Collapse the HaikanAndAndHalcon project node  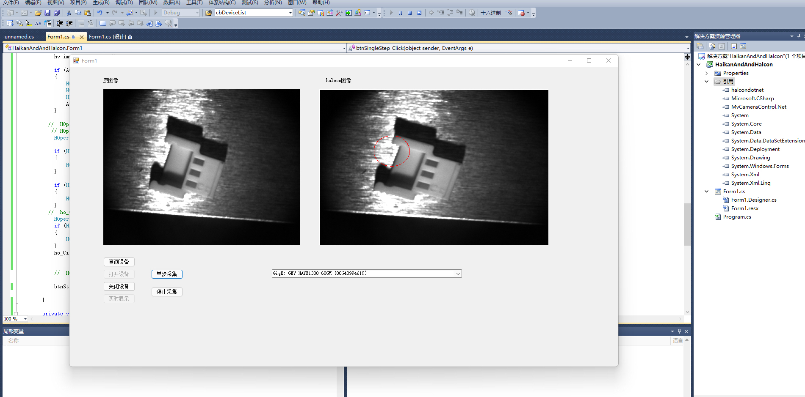(x=699, y=65)
